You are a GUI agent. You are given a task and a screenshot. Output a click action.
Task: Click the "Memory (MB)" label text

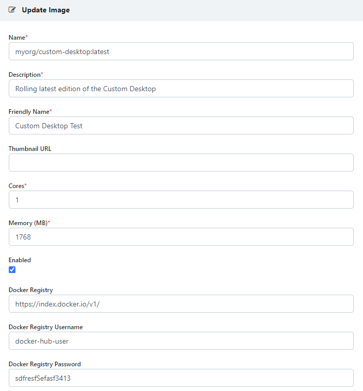(x=27, y=223)
